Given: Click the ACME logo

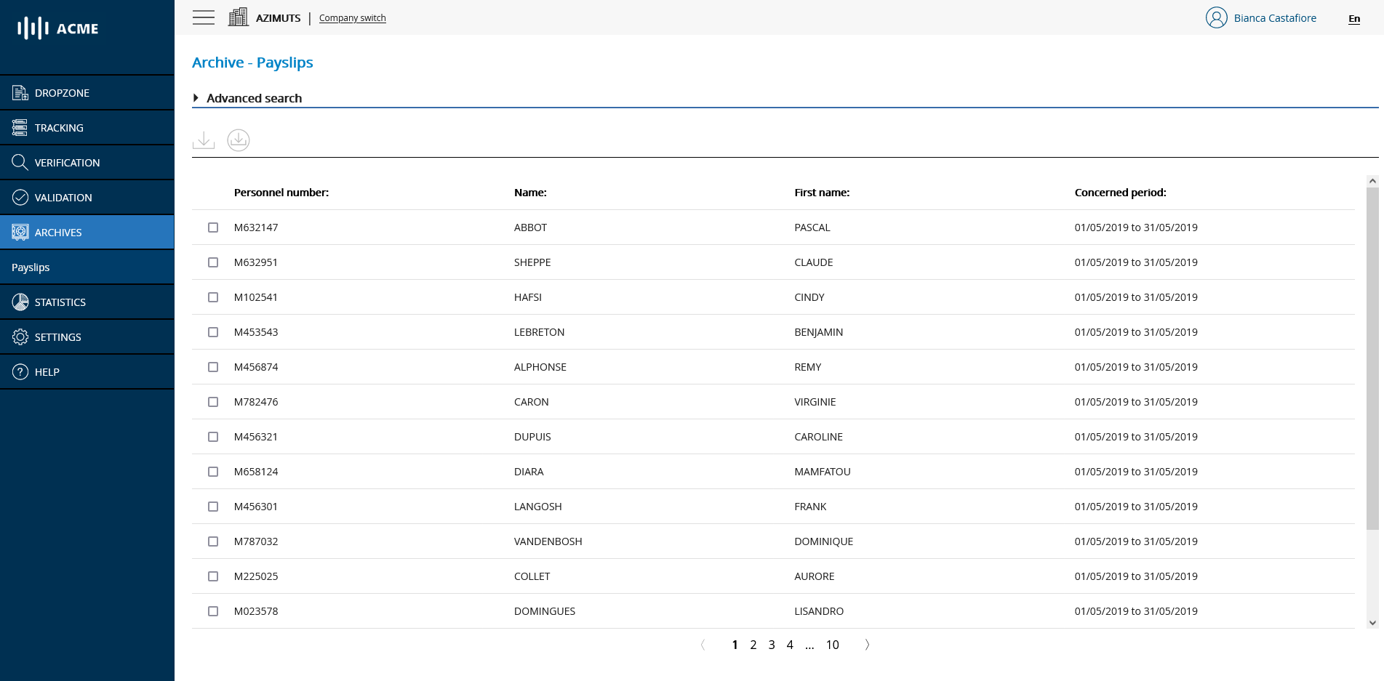Looking at the screenshot, I should click(x=56, y=28).
